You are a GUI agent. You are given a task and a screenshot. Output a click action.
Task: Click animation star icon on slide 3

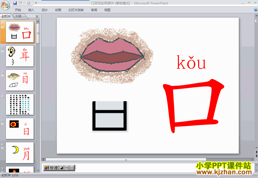pyautogui.click(x=2, y=76)
